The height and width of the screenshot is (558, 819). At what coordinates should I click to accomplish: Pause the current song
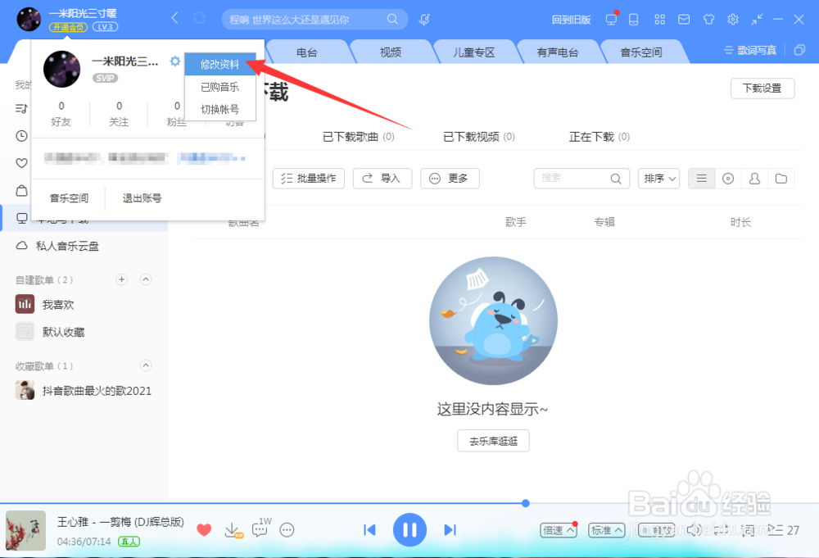tap(409, 530)
